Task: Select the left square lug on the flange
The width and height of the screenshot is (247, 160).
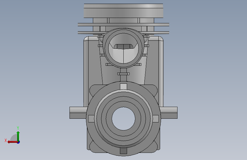Action: click(x=91, y=119)
